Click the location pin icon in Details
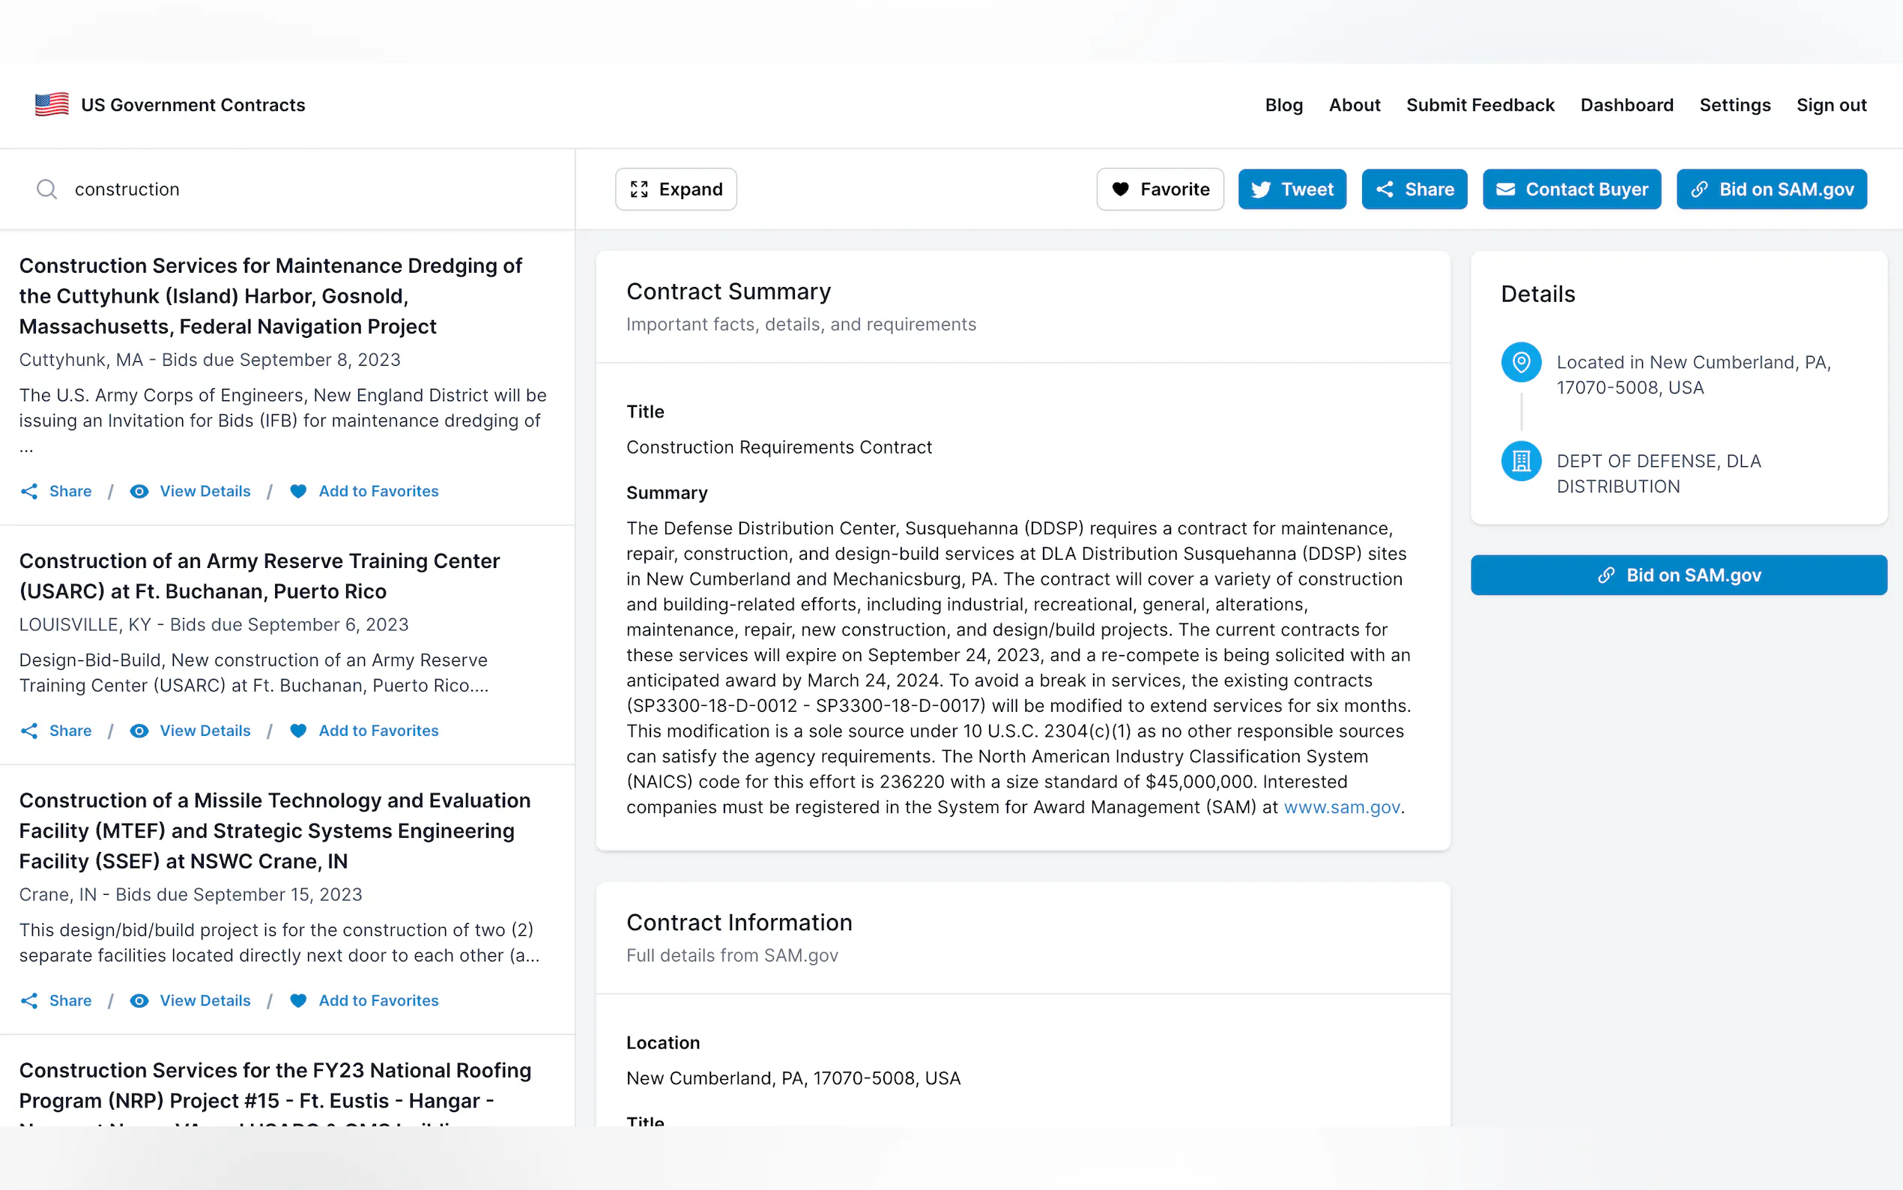Screen dimensions: 1903x1190 point(1520,362)
